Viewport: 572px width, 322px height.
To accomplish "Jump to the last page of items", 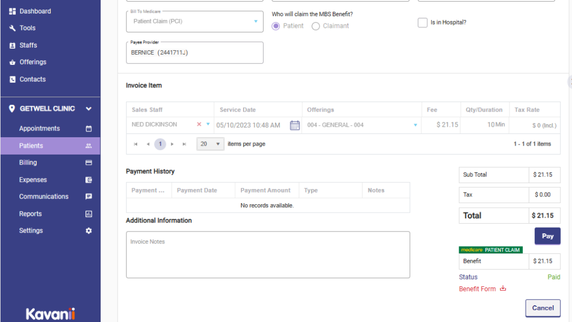I will pos(184,144).
